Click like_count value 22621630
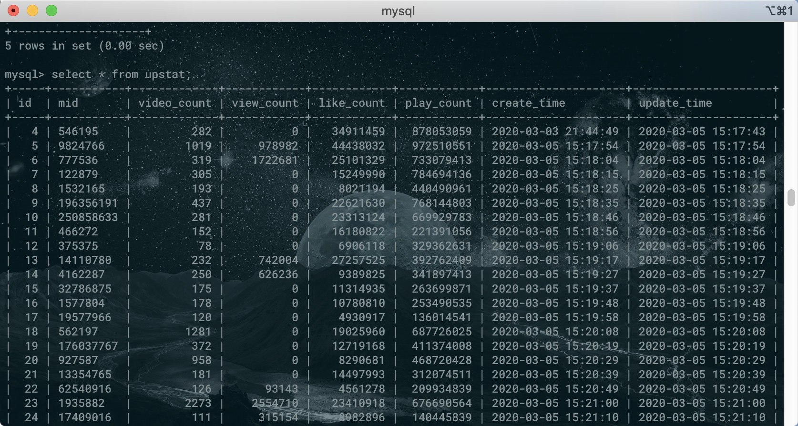Viewport: 798px width, 426px height. coord(358,203)
